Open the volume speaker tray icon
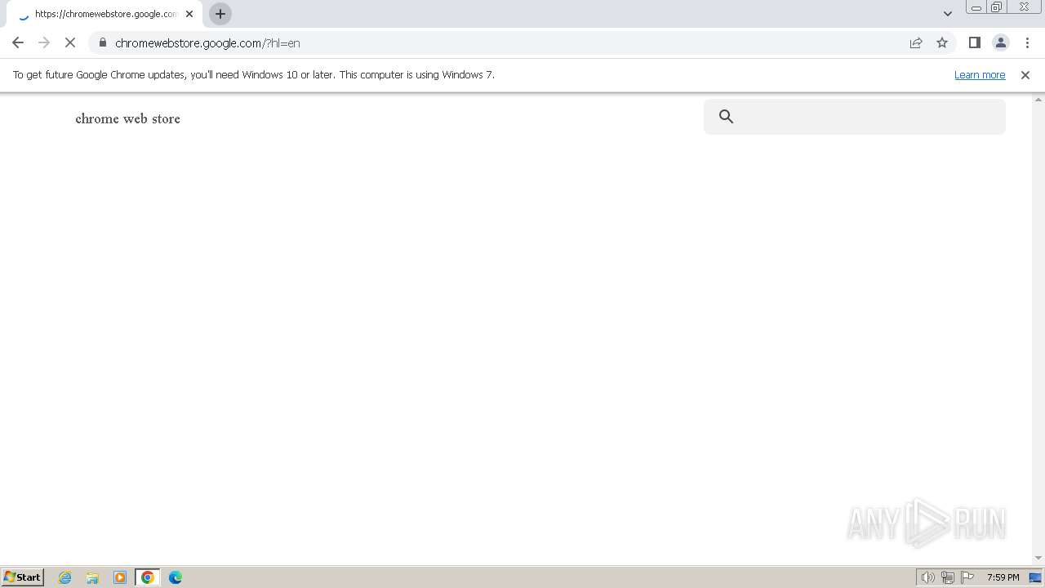The height and width of the screenshot is (588, 1045). 928,577
